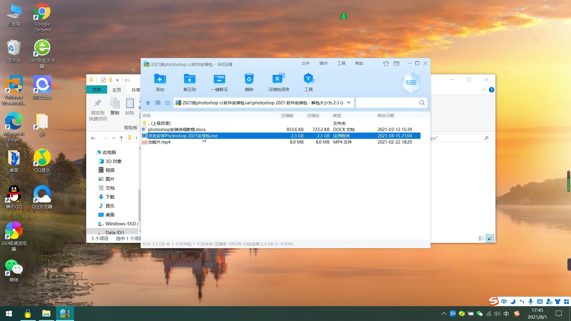Select 桌面 in Explorer tree
Image resolution: width=571 pixels, height=321 pixels.
[x=106, y=215]
